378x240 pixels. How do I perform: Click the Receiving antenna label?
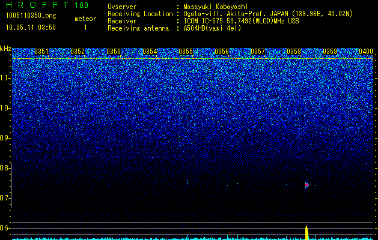(x=138, y=28)
